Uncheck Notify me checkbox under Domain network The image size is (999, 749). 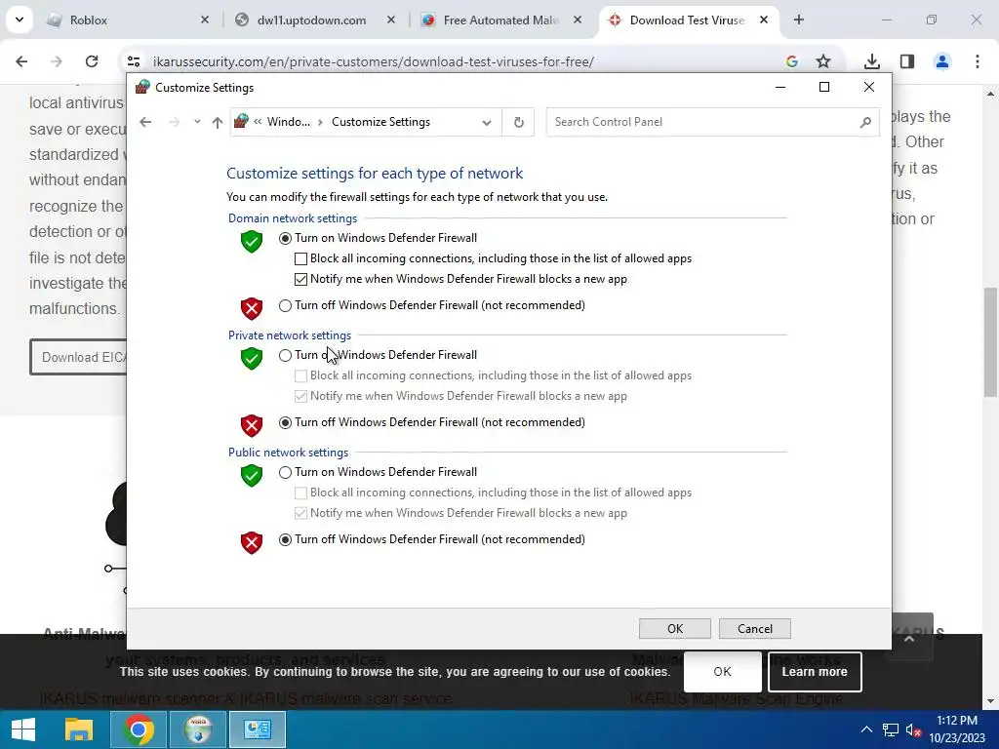(300, 279)
